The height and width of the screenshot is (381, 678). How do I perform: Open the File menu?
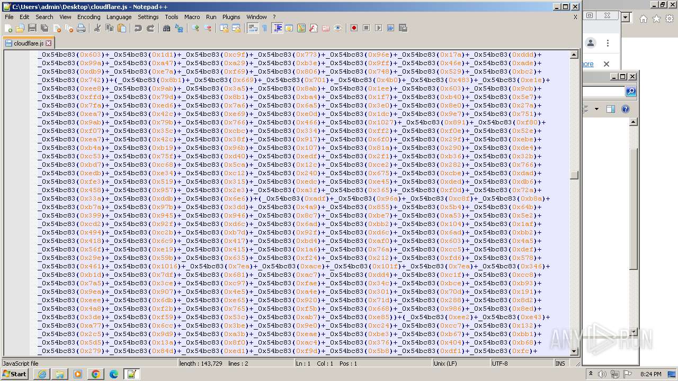[9, 17]
